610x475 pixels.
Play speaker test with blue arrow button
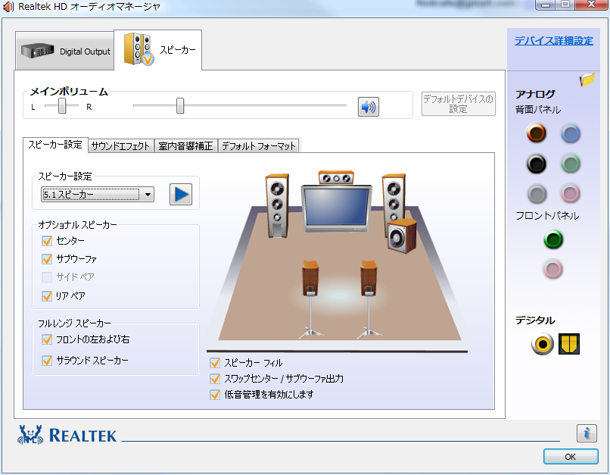[x=181, y=194]
